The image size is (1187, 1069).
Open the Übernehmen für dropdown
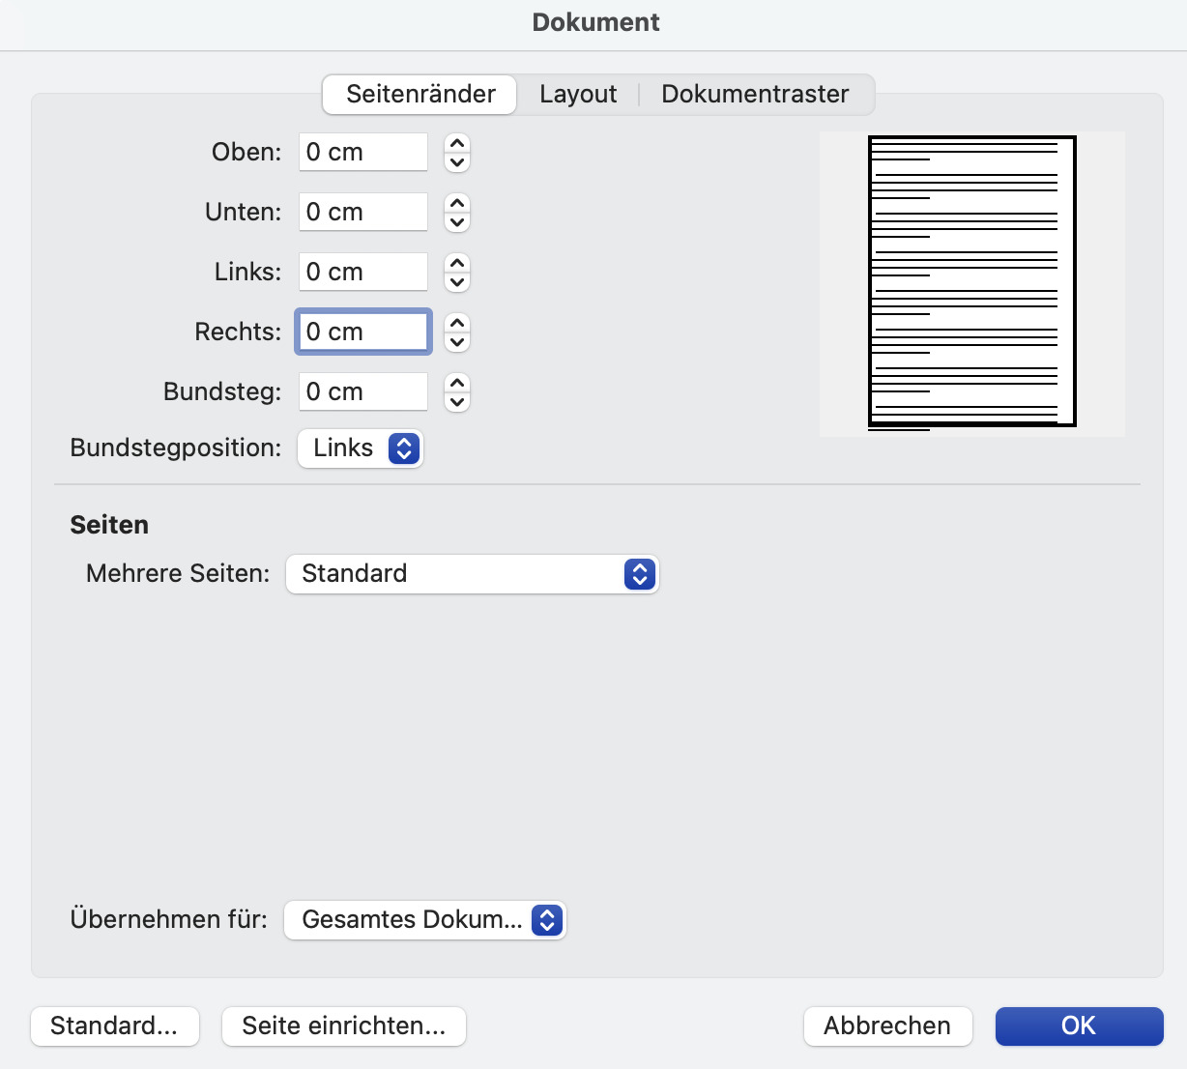coord(424,920)
